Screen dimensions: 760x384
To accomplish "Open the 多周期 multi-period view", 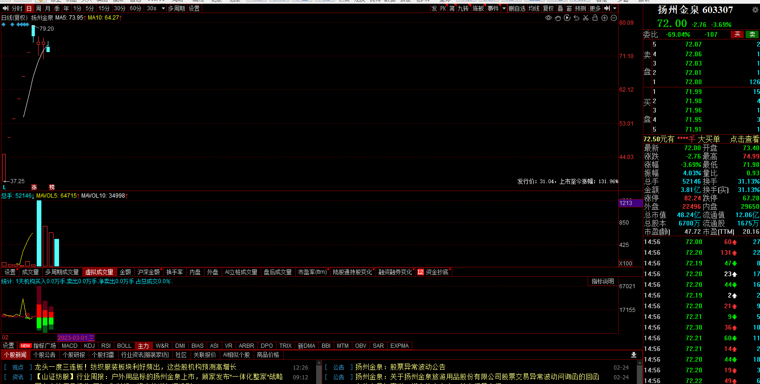I will [176, 8].
